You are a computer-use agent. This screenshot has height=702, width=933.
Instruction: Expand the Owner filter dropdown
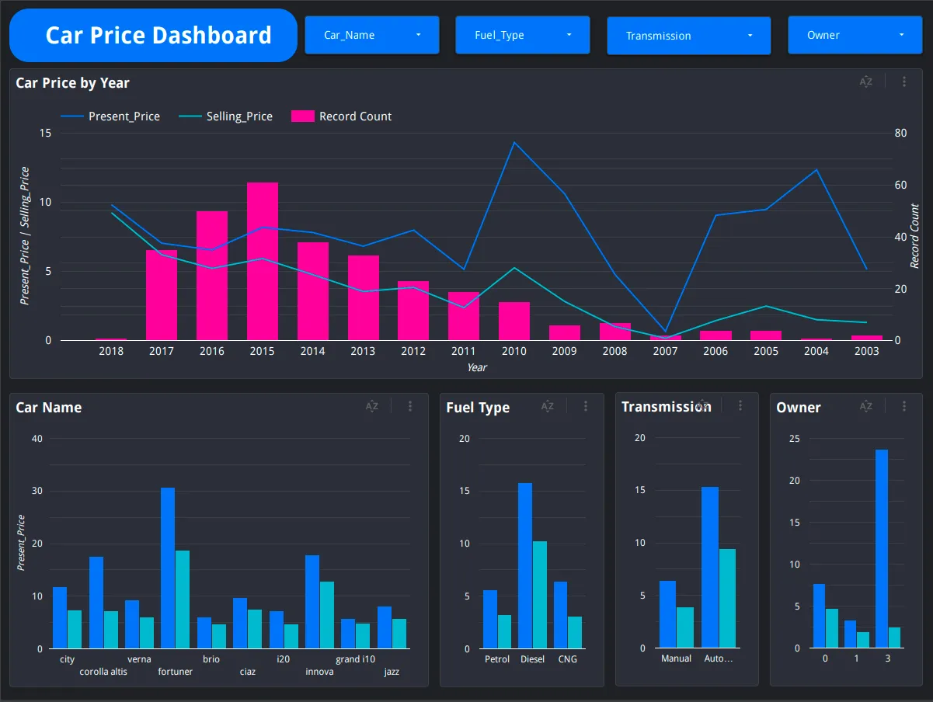[x=855, y=35]
